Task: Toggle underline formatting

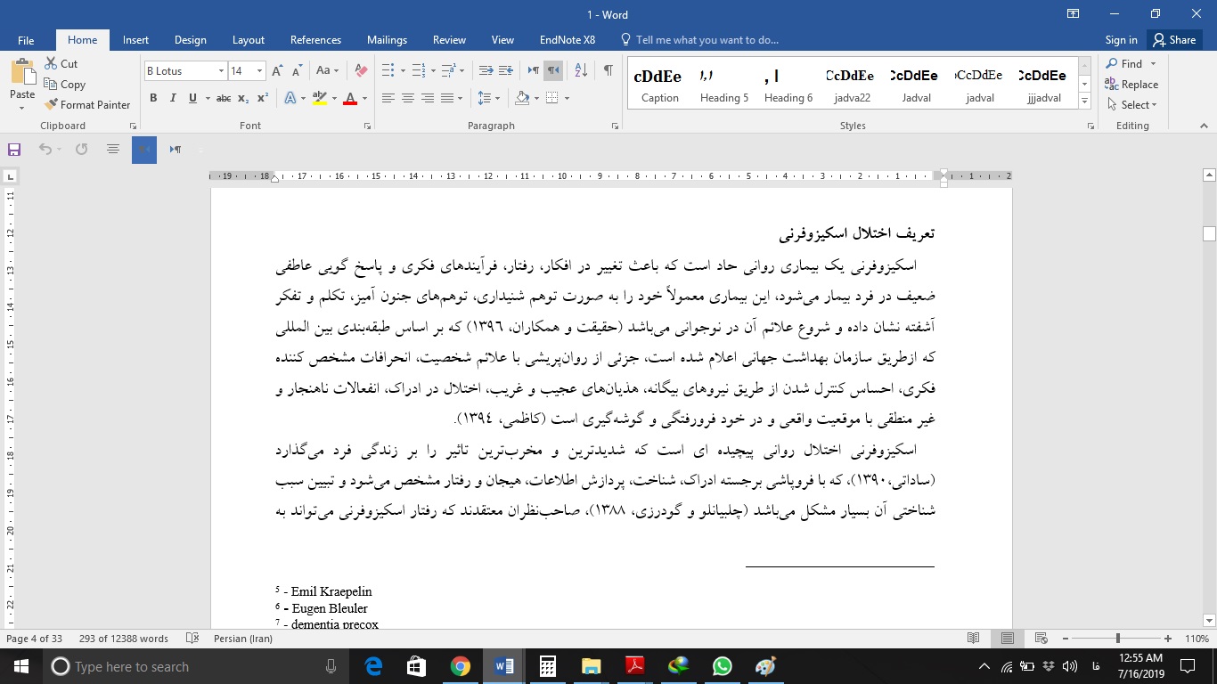Action: pyautogui.click(x=192, y=98)
